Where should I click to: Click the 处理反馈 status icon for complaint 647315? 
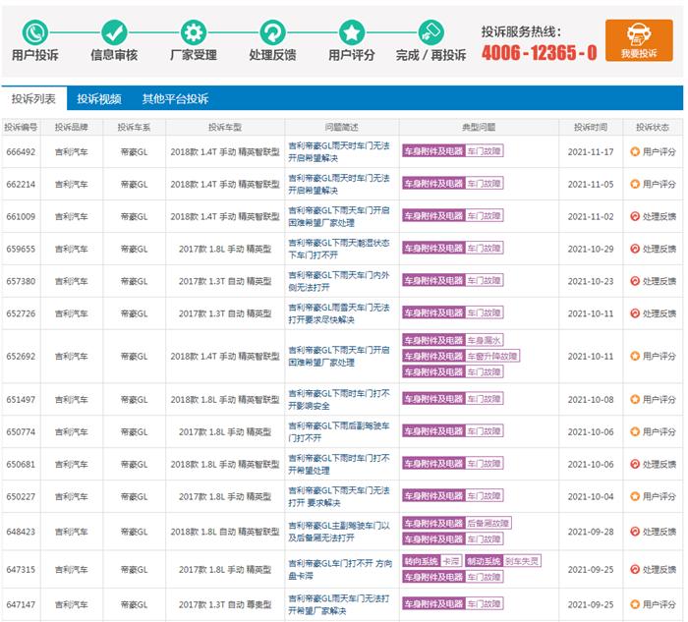(x=635, y=569)
